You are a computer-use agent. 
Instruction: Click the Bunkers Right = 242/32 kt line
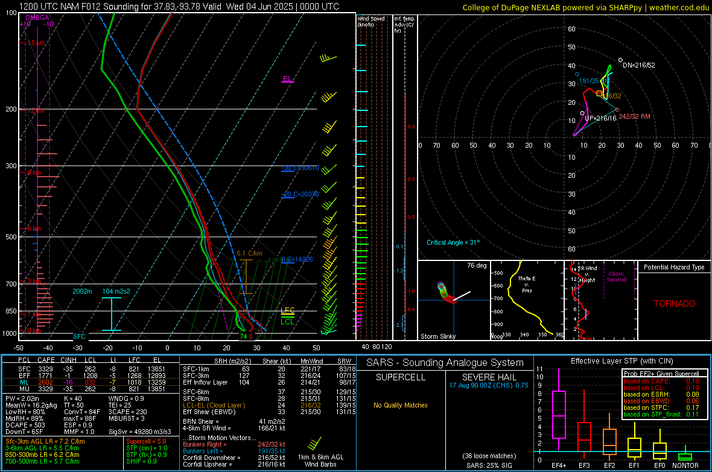234,445
